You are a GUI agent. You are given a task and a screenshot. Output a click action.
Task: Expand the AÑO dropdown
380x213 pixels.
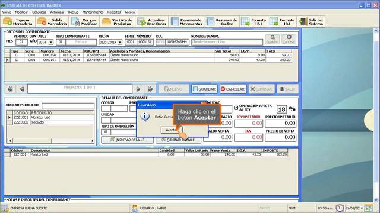click(x=50, y=42)
